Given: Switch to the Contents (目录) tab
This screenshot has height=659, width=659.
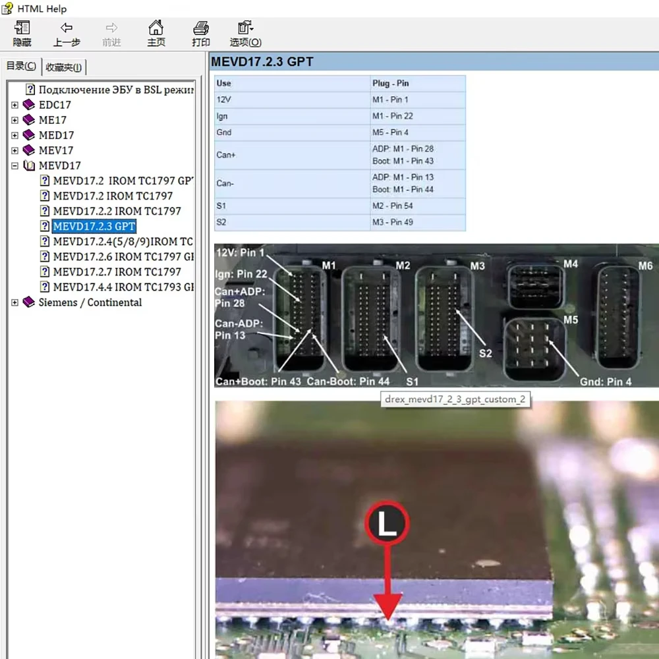Looking at the screenshot, I should point(21,66).
